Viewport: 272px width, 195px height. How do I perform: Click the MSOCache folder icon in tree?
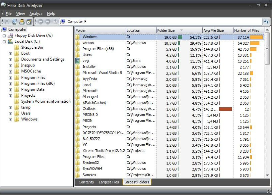click(16, 71)
